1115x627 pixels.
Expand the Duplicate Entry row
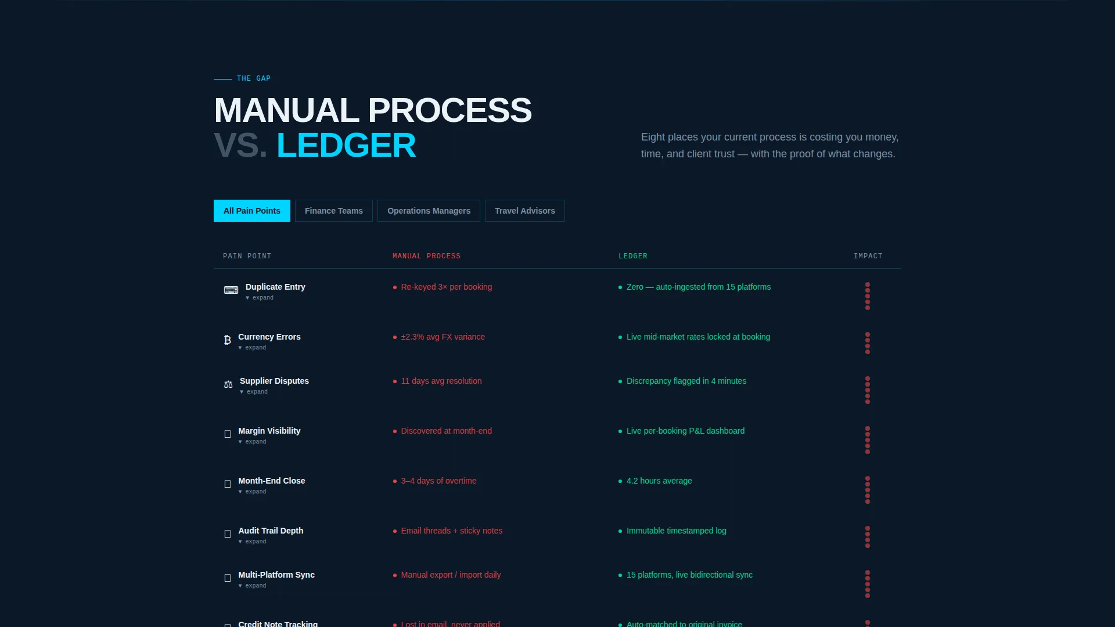260,298
